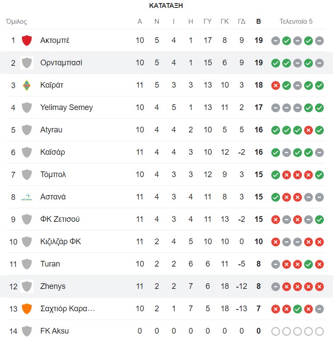333x345 pixels.
Task: Click Aktobe's most recent draw icon
Action: click(319, 41)
